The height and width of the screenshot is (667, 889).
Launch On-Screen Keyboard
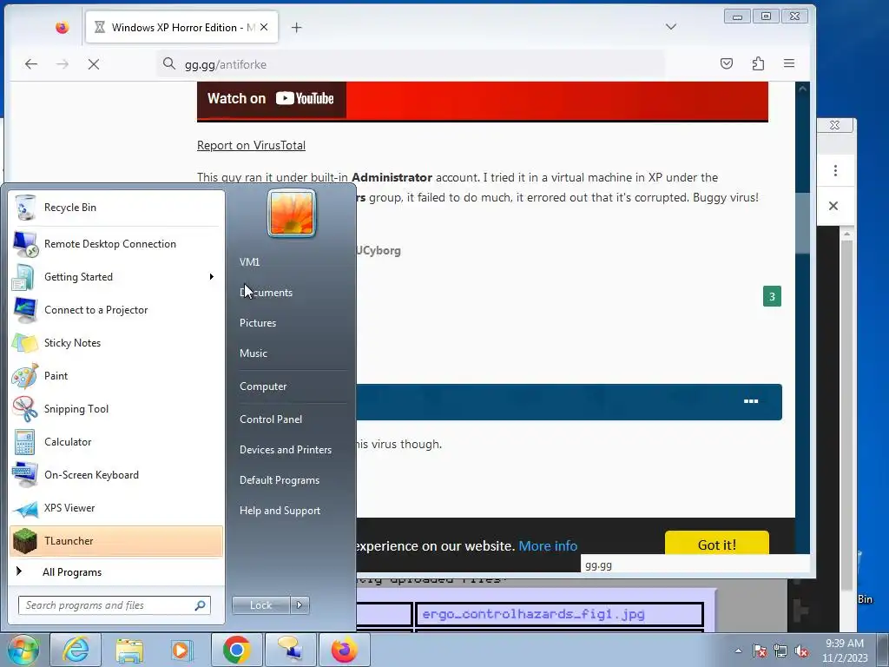tap(116, 475)
